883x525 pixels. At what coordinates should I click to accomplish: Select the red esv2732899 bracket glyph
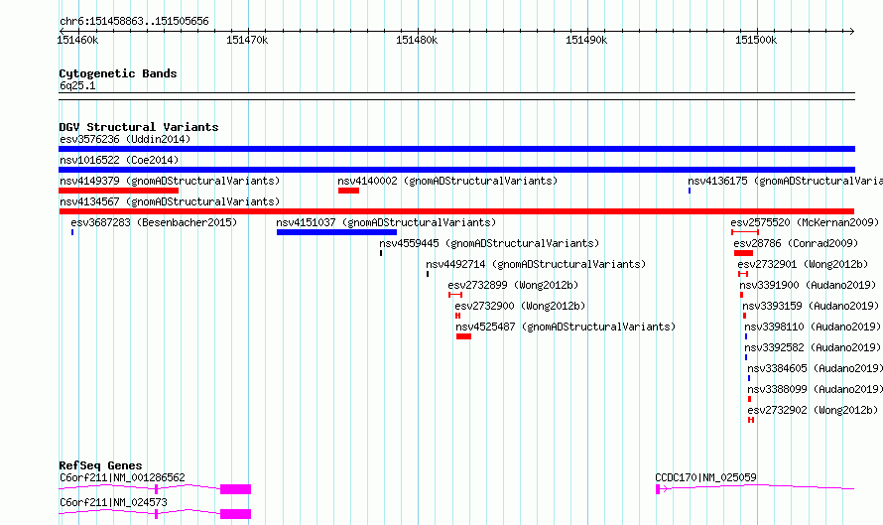click(x=455, y=295)
